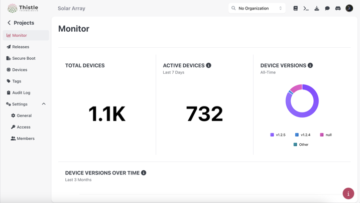Click Device Versions Over Time info icon
The image size is (360, 203).
point(144,173)
